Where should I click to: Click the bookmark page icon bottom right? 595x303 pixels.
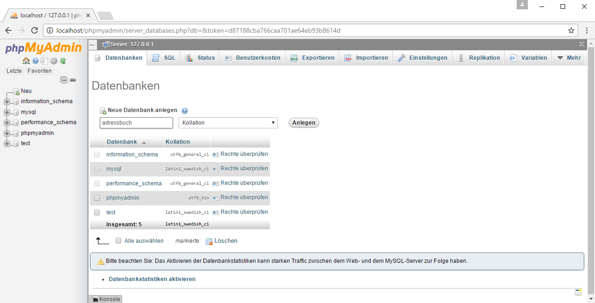click(x=578, y=292)
